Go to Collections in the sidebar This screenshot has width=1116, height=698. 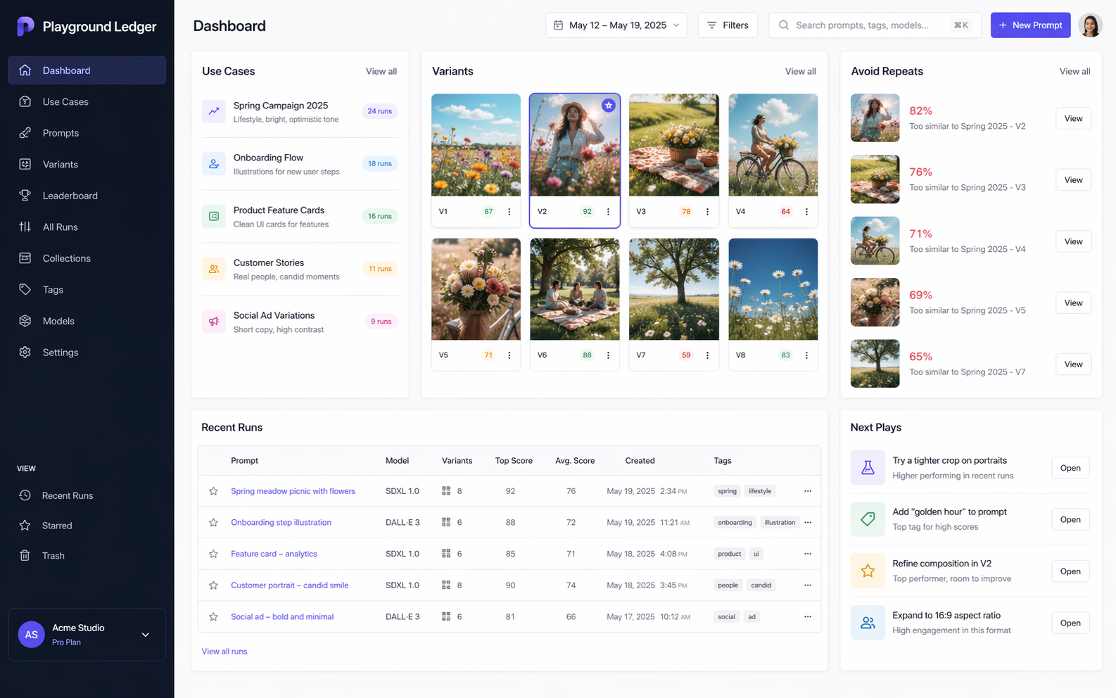pos(67,258)
